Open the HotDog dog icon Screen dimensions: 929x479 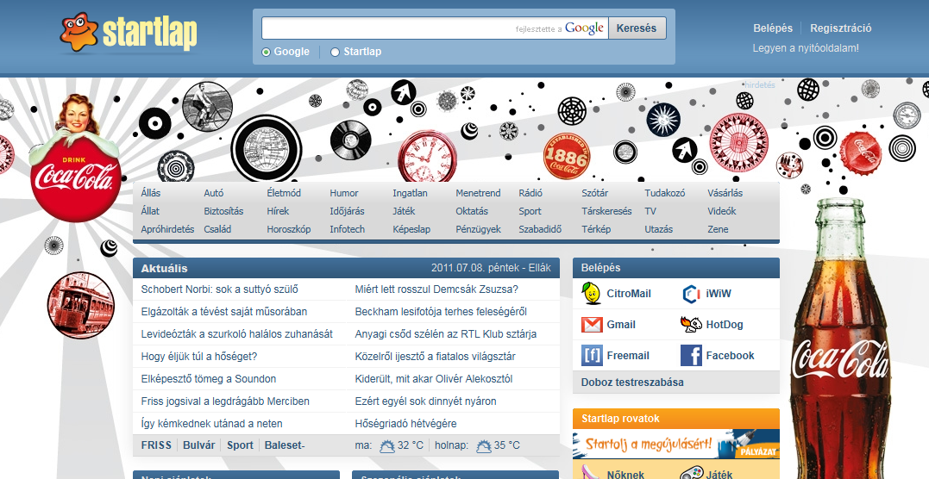point(691,325)
